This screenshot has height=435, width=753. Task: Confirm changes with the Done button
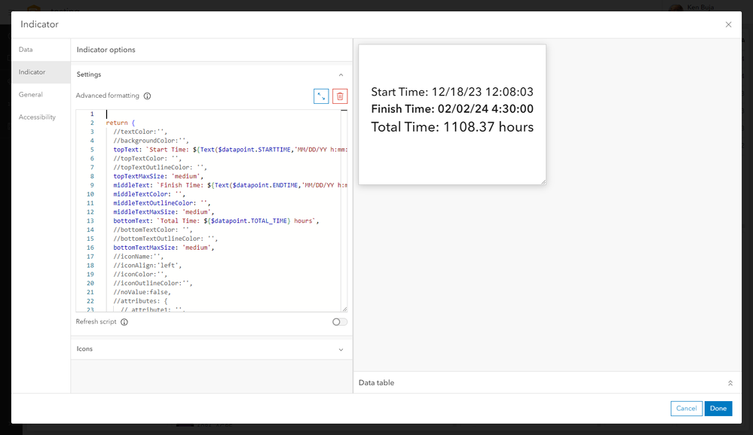(x=718, y=408)
